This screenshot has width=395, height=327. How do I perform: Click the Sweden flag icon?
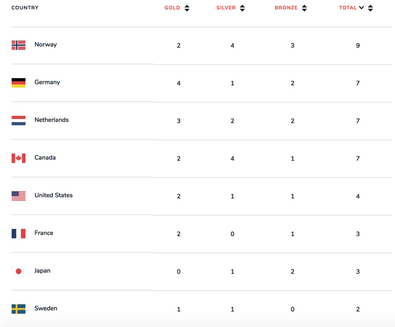pyautogui.click(x=18, y=309)
